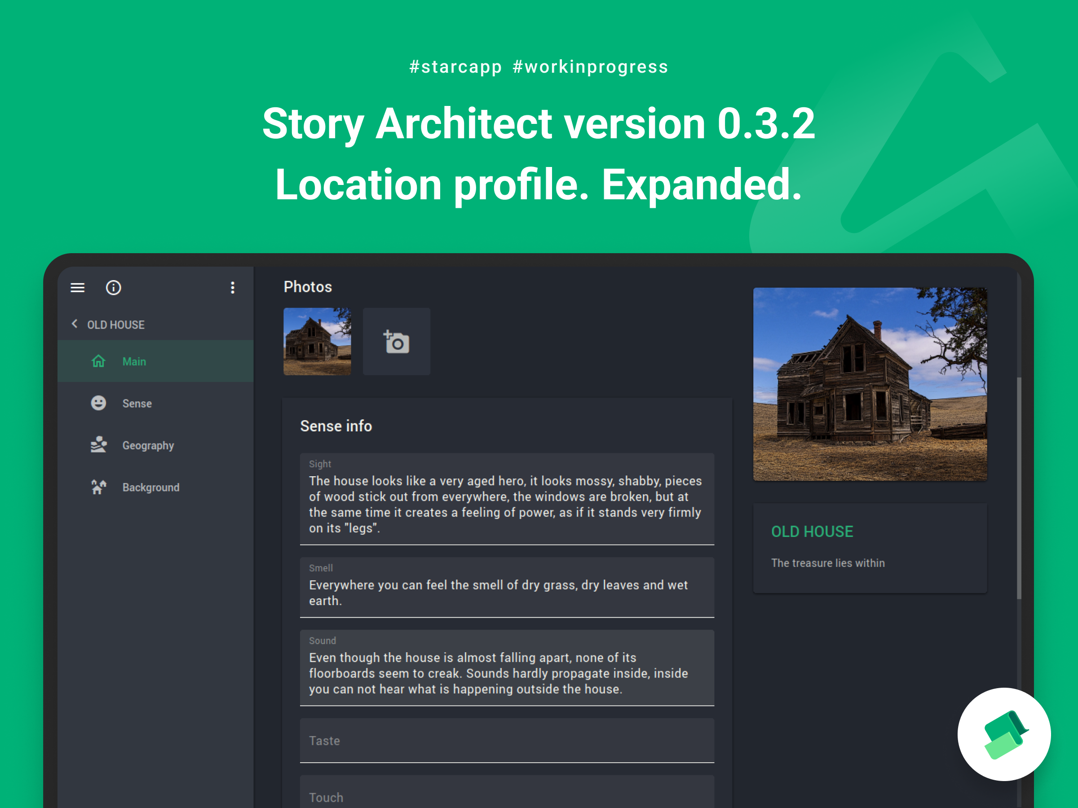Click into the empty Taste field

coord(507,741)
